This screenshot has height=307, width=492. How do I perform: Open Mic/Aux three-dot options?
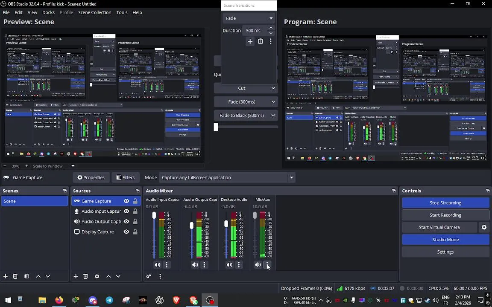[267, 265]
